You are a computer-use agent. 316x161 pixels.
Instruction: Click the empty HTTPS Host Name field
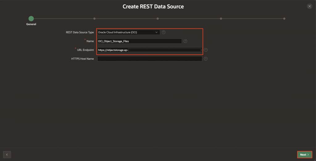(150, 59)
